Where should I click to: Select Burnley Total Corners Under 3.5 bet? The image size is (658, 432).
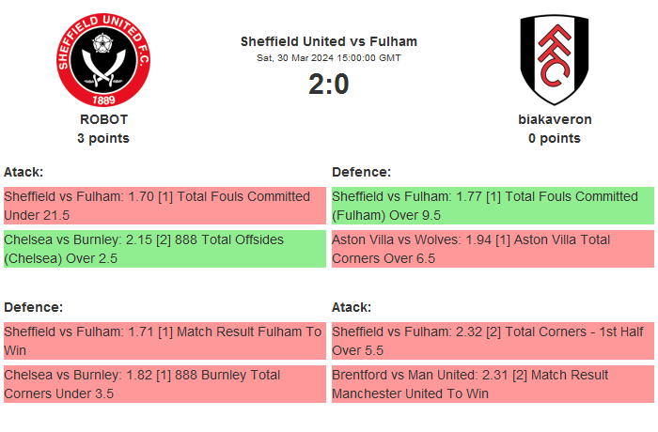164,383
